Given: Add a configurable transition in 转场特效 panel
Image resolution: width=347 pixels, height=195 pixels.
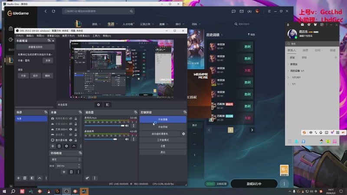Looking at the screenshot, I should (x=64, y=172).
